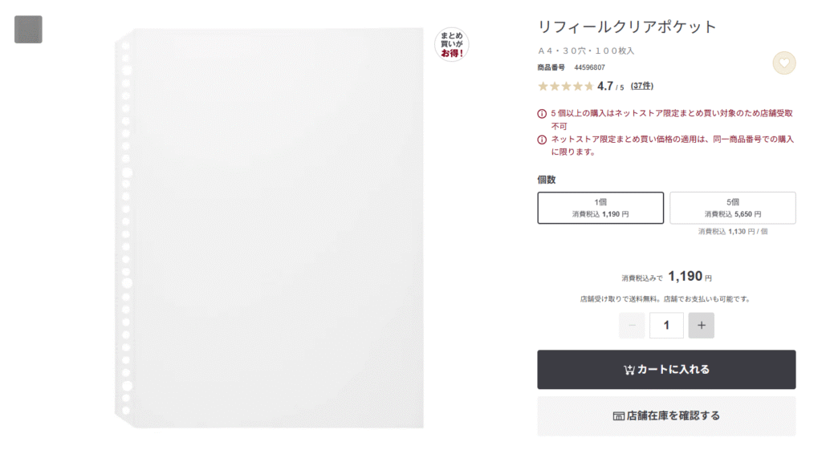Select the 5個 bulk option
Image resolution: width=822 pixels, height=458 pixels.
point(732,208)
